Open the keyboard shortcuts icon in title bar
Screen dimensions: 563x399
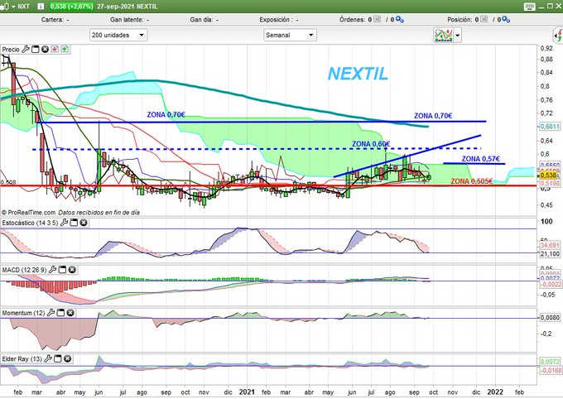point(529,7)
